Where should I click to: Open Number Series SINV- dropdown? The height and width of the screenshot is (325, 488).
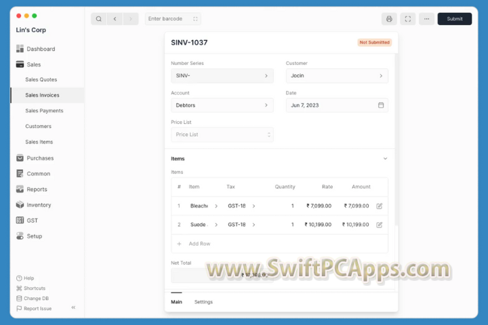222,76
